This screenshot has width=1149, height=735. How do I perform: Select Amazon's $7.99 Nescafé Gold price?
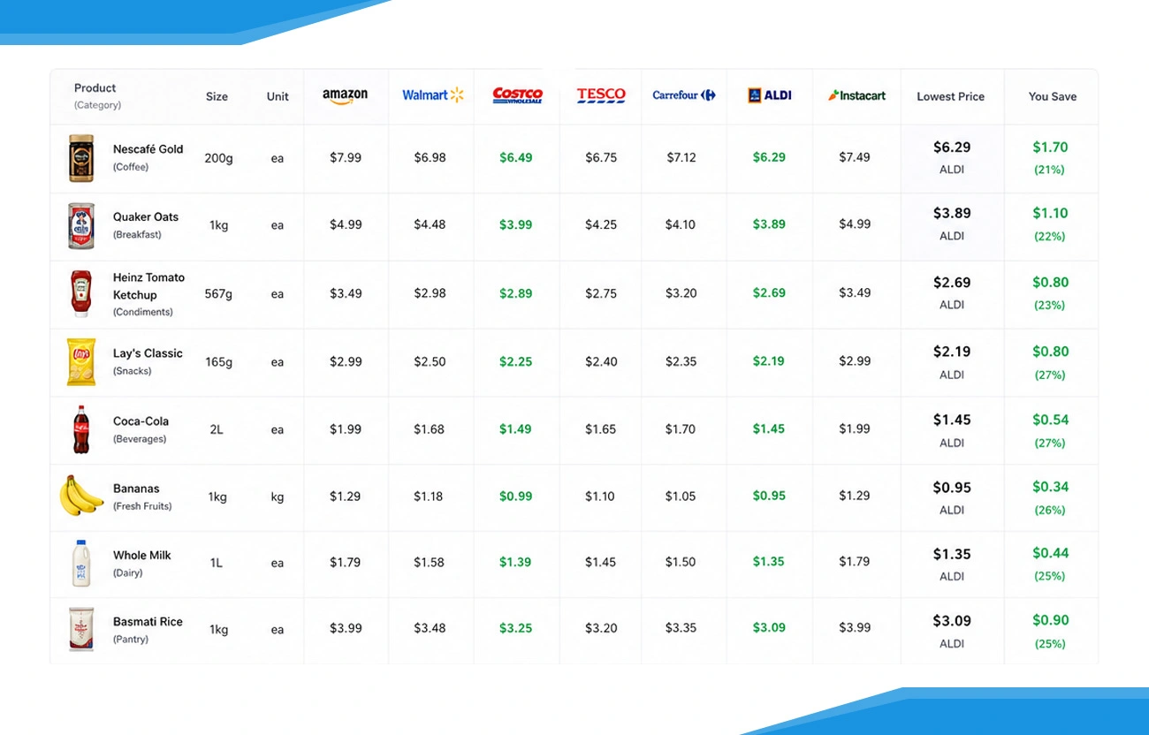[346, 158]
